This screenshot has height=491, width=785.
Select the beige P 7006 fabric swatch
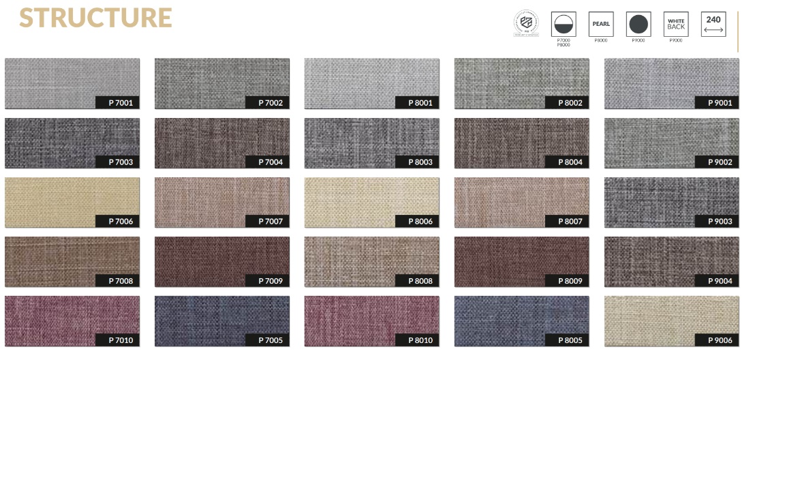72,202
